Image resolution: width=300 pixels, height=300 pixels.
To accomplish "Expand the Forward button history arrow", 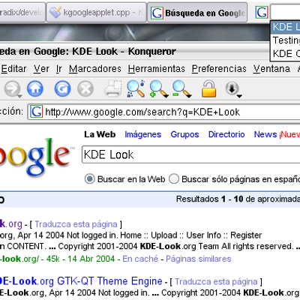I will (19, 96).
